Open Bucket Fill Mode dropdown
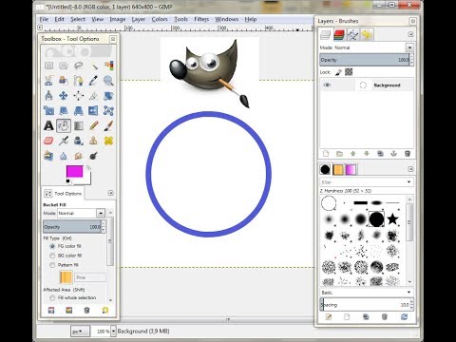This screenshot has width=456, height=342. (101, 213)
